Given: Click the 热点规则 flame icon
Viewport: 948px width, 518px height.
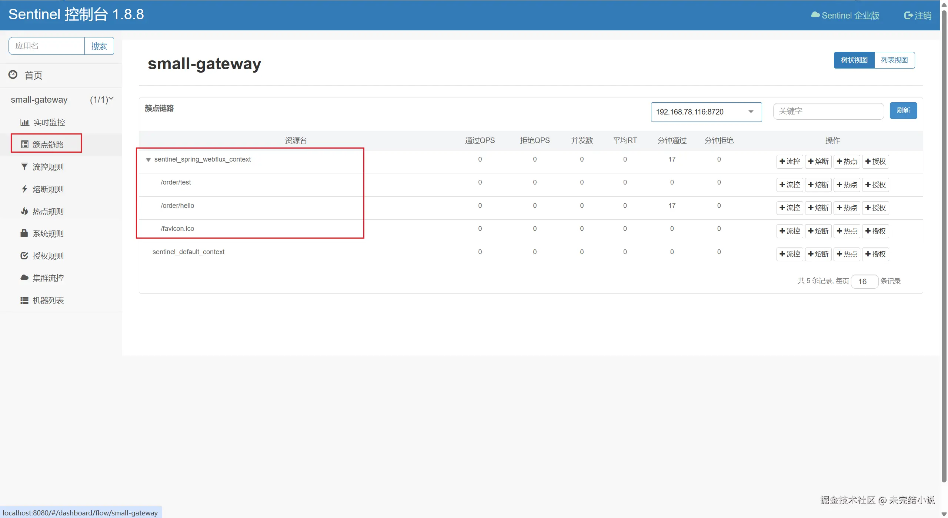Looking at the screenshot, I should (24, 211).
